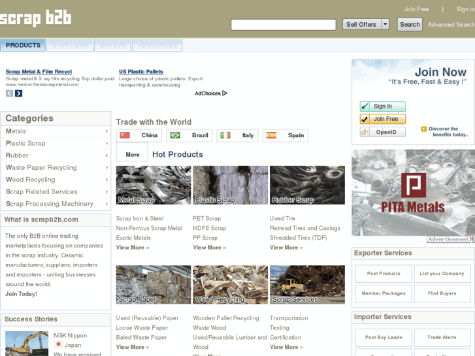Click the checkmark icon beside Join Free
Viewport: 475px width, 356px height.
coord(365,119)
